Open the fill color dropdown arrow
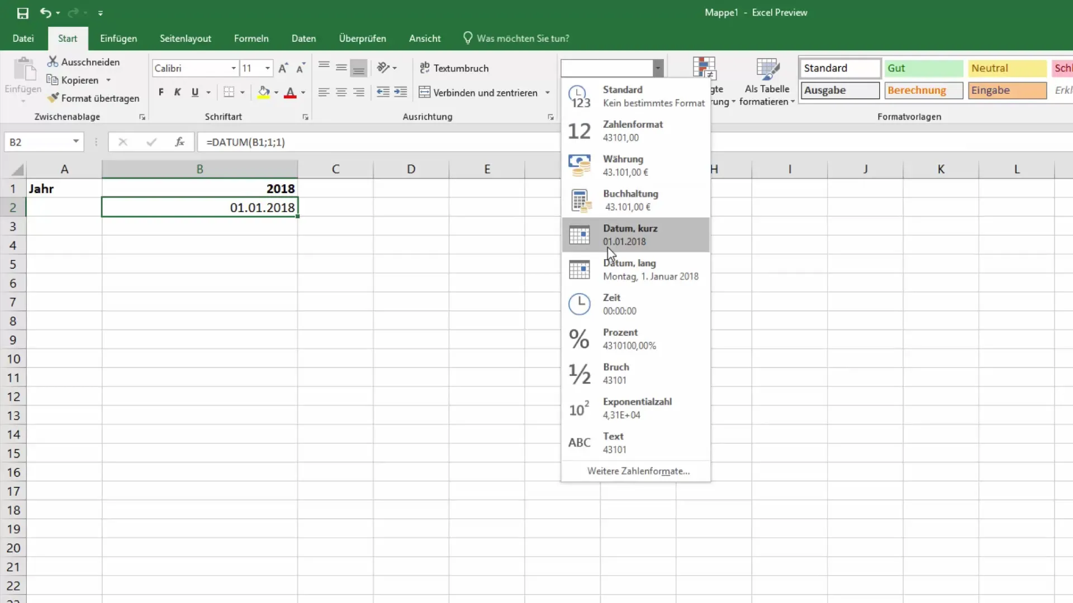The height and width of the screenshot is (603, 1073). click(276, 93)
